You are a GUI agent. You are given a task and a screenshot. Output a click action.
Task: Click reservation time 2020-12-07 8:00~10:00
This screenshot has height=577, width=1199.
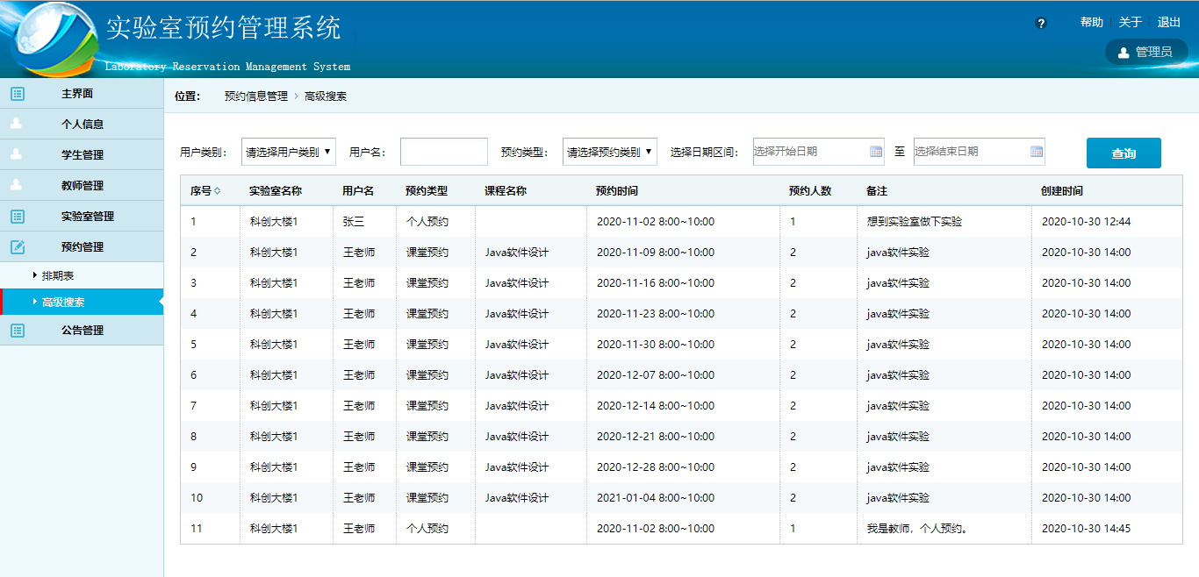click(x=656, y=375)
